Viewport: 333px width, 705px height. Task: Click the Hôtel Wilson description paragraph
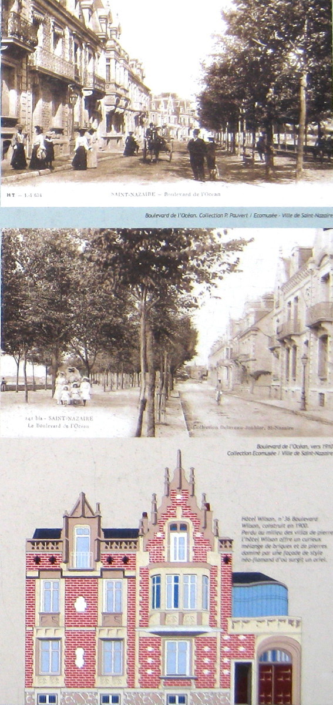point(286,539)
